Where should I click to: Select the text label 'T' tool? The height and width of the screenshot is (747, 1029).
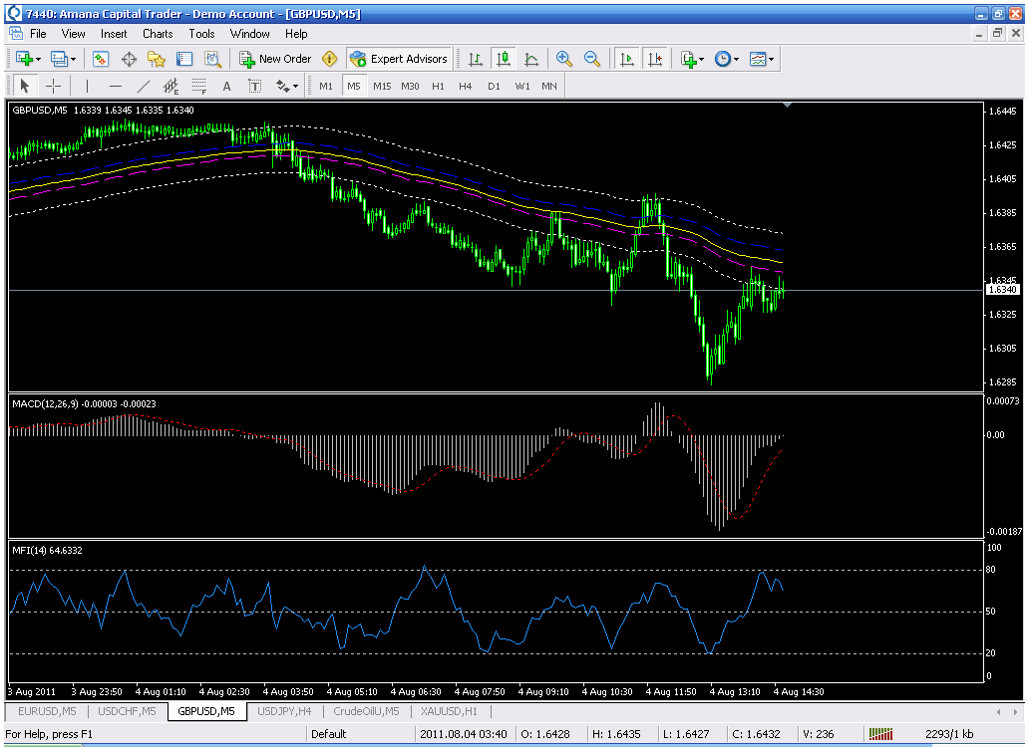(254, 86)
